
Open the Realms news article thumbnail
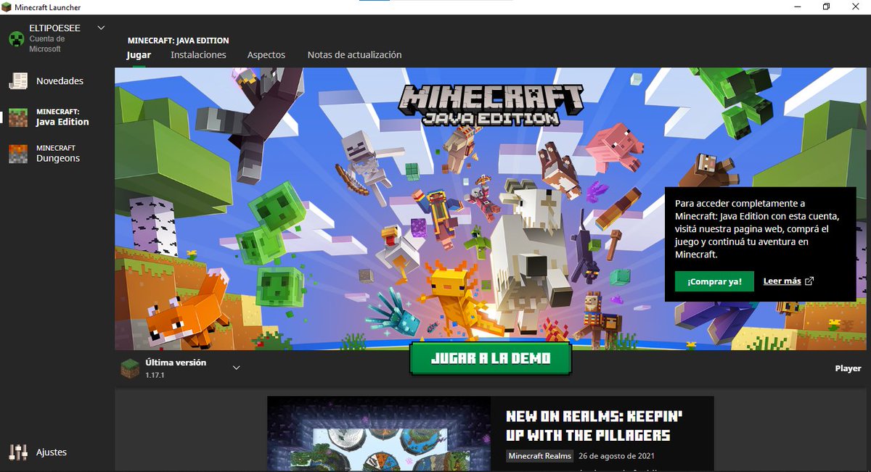point(379,434)
